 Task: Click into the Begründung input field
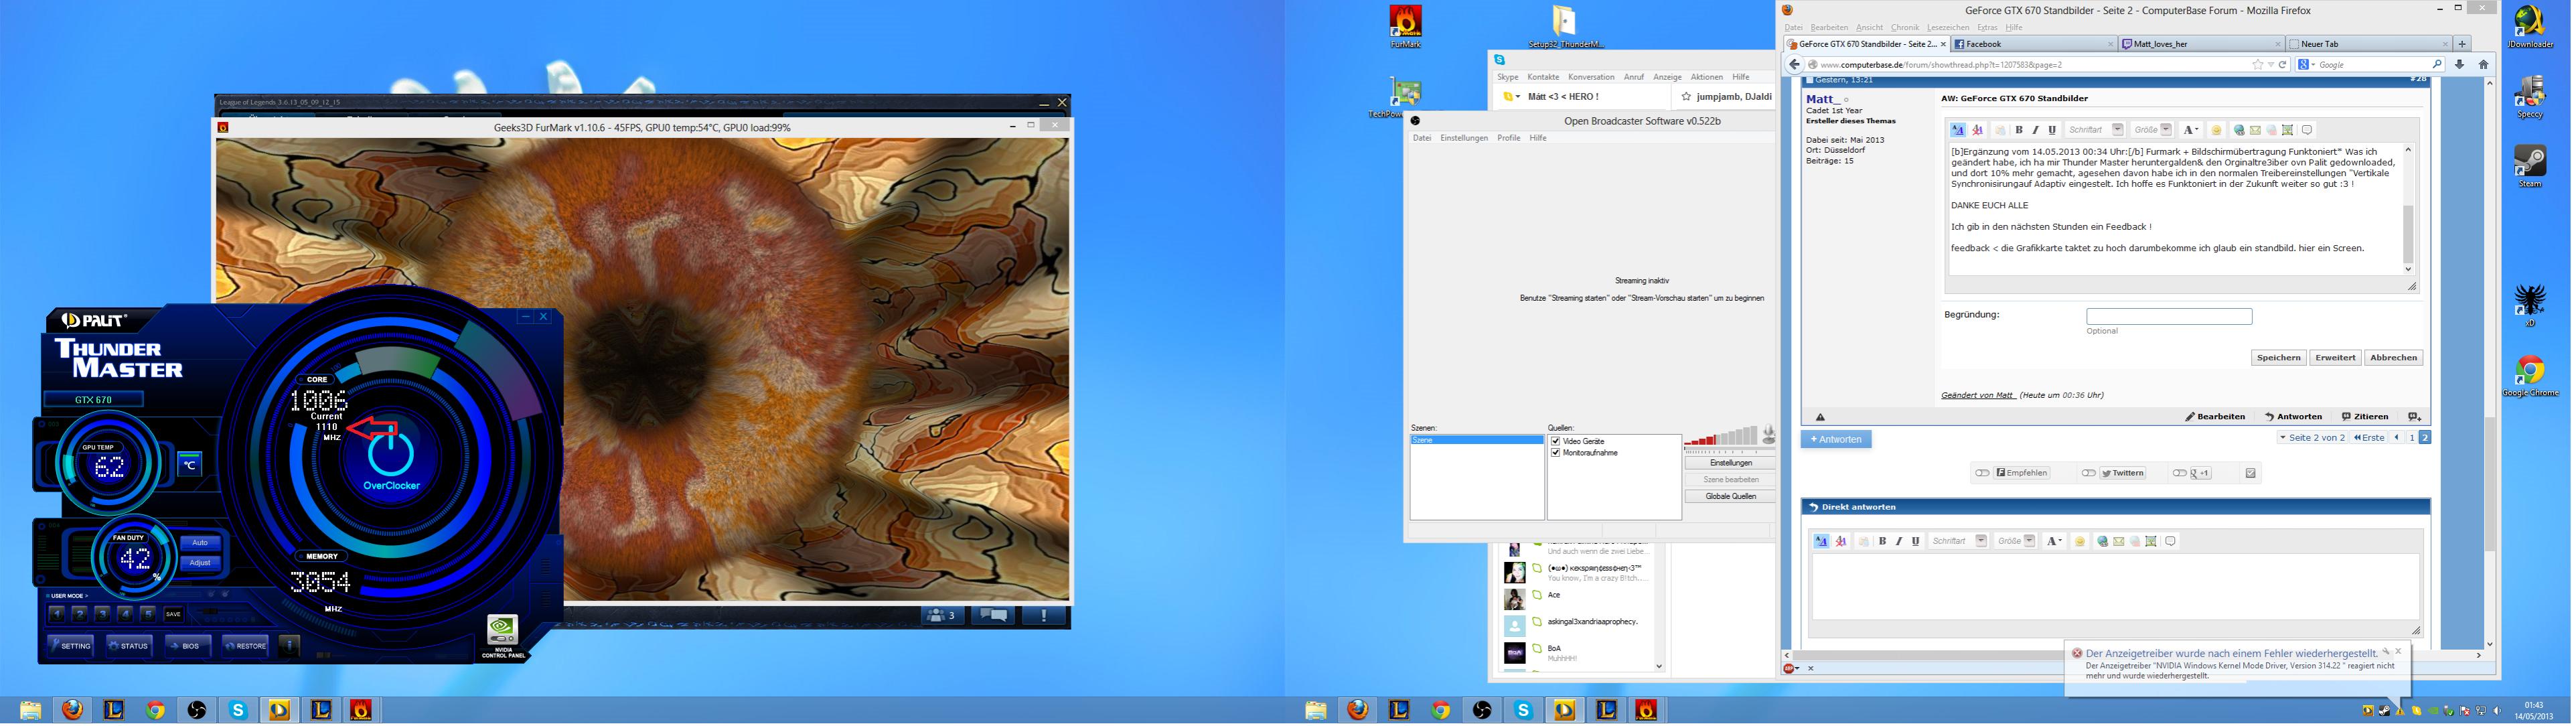2169,317
